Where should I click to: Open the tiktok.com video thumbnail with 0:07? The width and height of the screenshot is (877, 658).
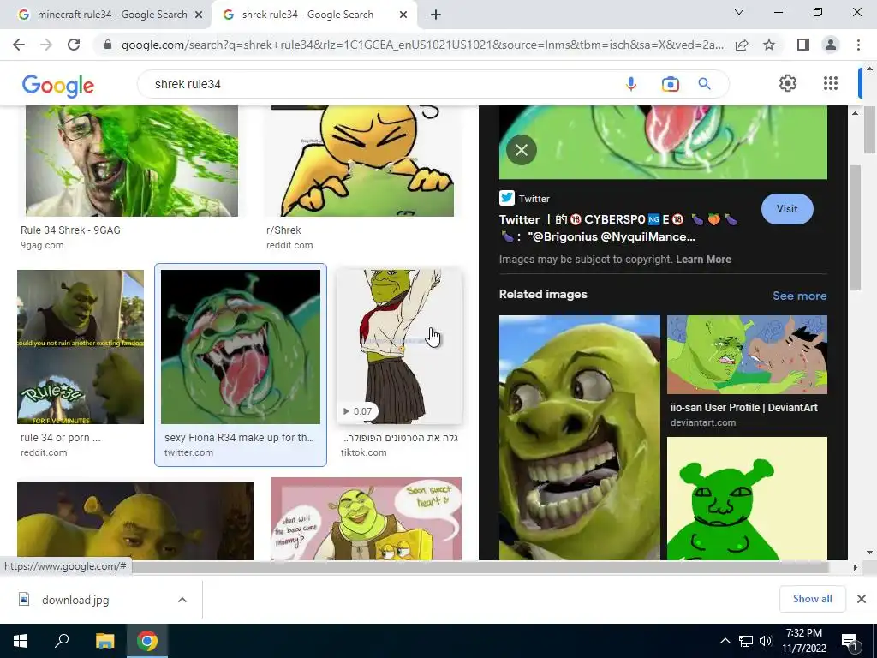[399, 347]
